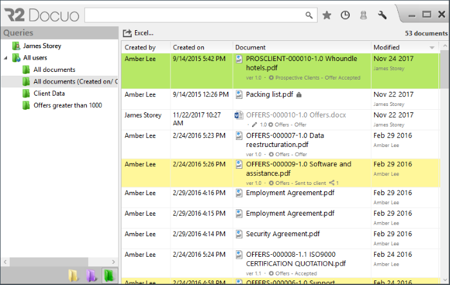Click the stamp icon in toolbar

363,15
